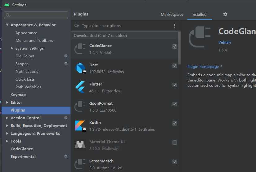Select Quick Lists in the sidebar
The image size is (256, 172).
pyautogui.click(x=25, y=79)
